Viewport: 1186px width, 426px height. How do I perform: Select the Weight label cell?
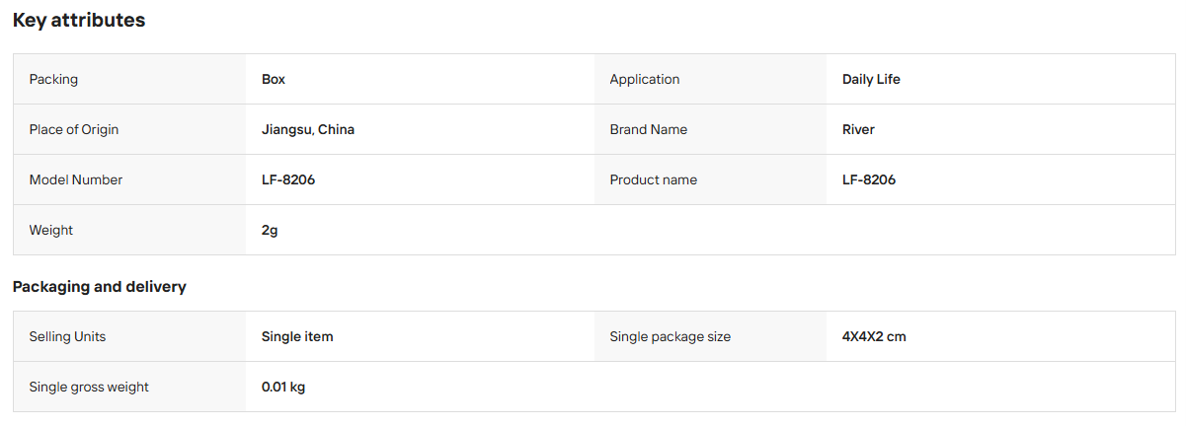[129, 230]
